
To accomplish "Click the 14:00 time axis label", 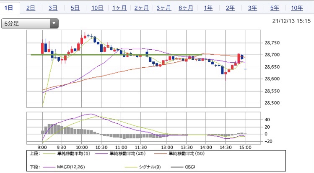I will pyautogui.click(x=206, y=148).
